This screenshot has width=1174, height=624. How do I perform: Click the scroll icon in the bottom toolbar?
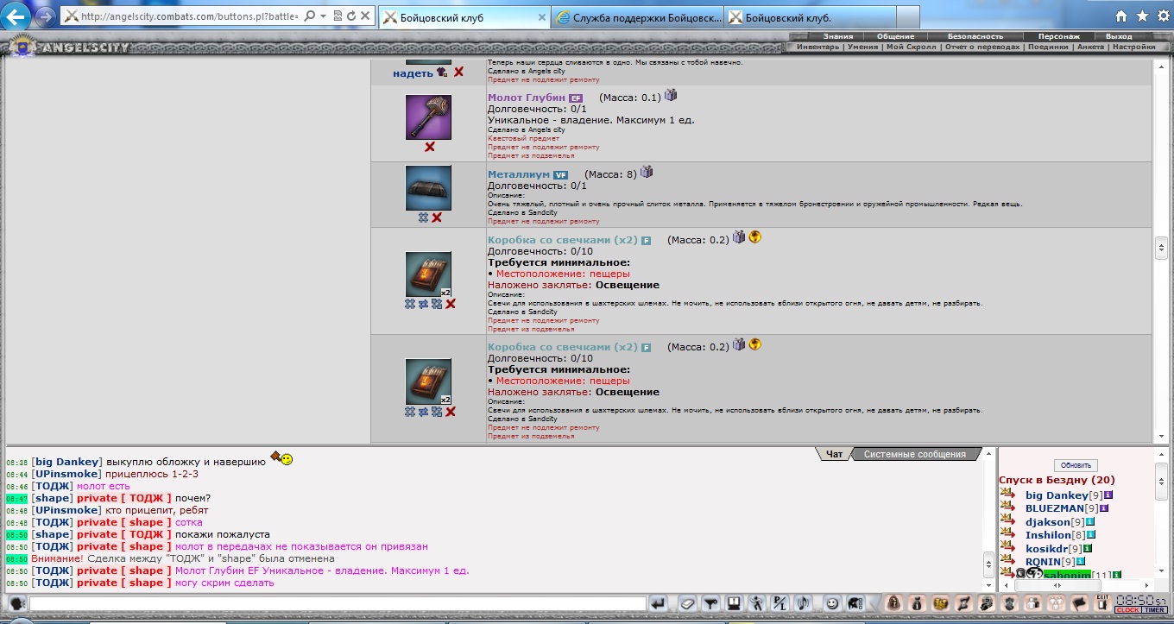click(x=963, y=602)
